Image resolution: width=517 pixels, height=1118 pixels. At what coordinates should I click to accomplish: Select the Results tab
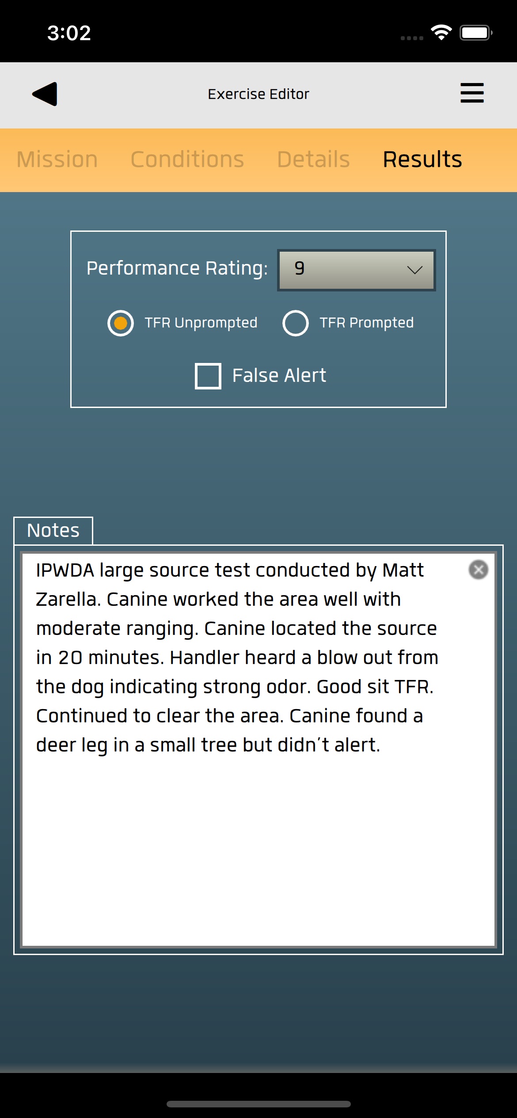422,159
